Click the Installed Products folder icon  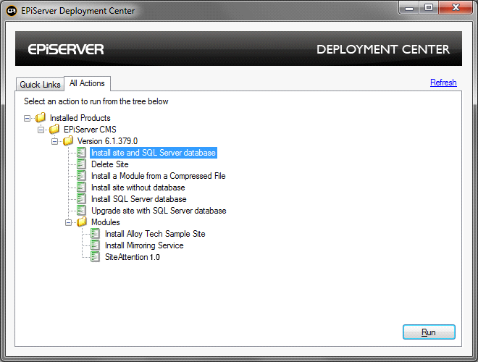tap(41, 118)
